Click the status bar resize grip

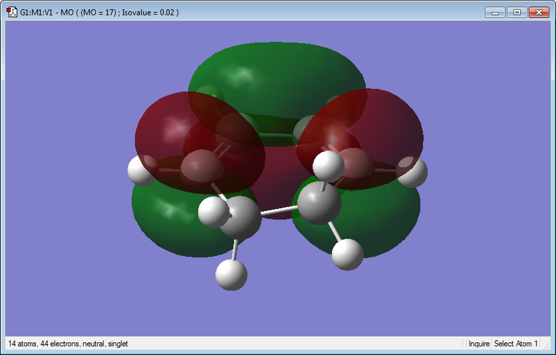pyautogui.click(x=547, y=345)
